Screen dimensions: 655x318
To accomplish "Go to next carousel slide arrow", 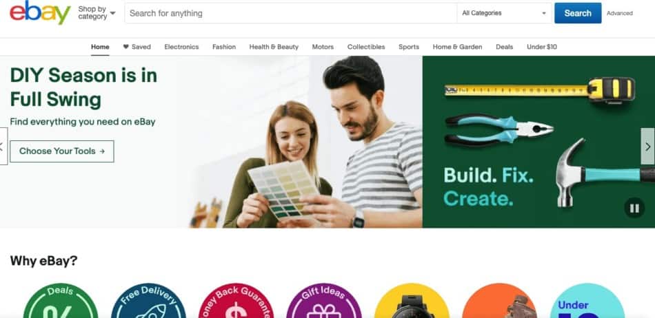I will click(x=647, y=147).
